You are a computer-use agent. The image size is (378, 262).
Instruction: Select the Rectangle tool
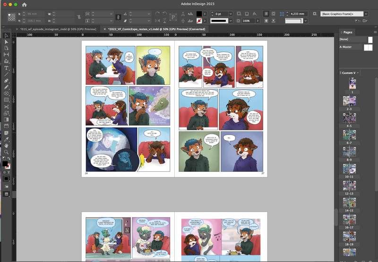pyautogui.click(x=6, y=100)
